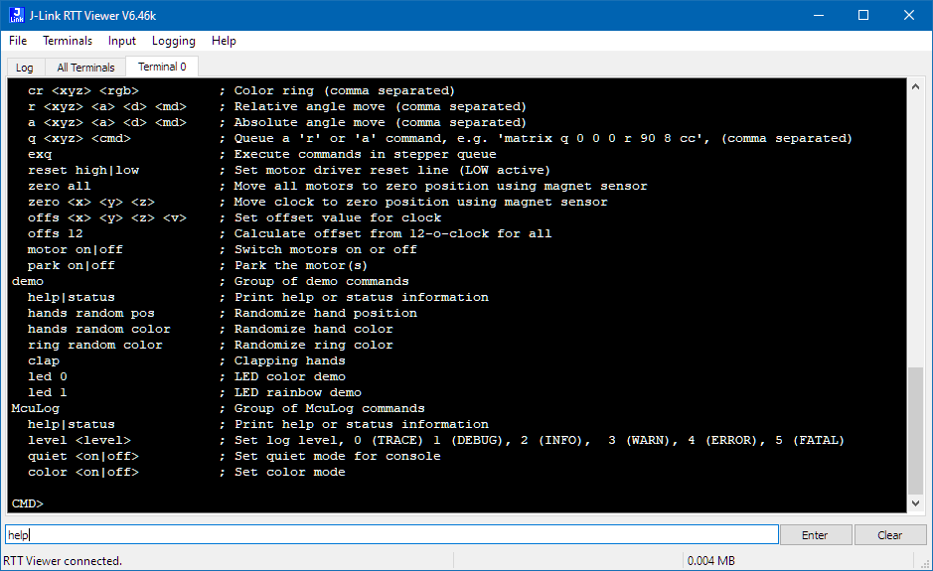Switch to the All Terminals tab
The width and height of the screenshot is (933, 571).
click(85, 68)
